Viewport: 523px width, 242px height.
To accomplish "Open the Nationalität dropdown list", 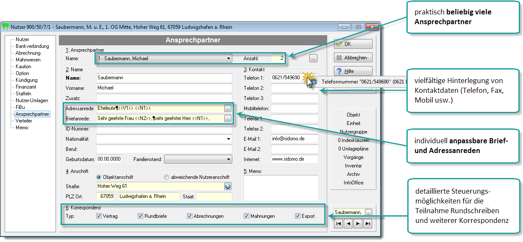I will 229,139.
